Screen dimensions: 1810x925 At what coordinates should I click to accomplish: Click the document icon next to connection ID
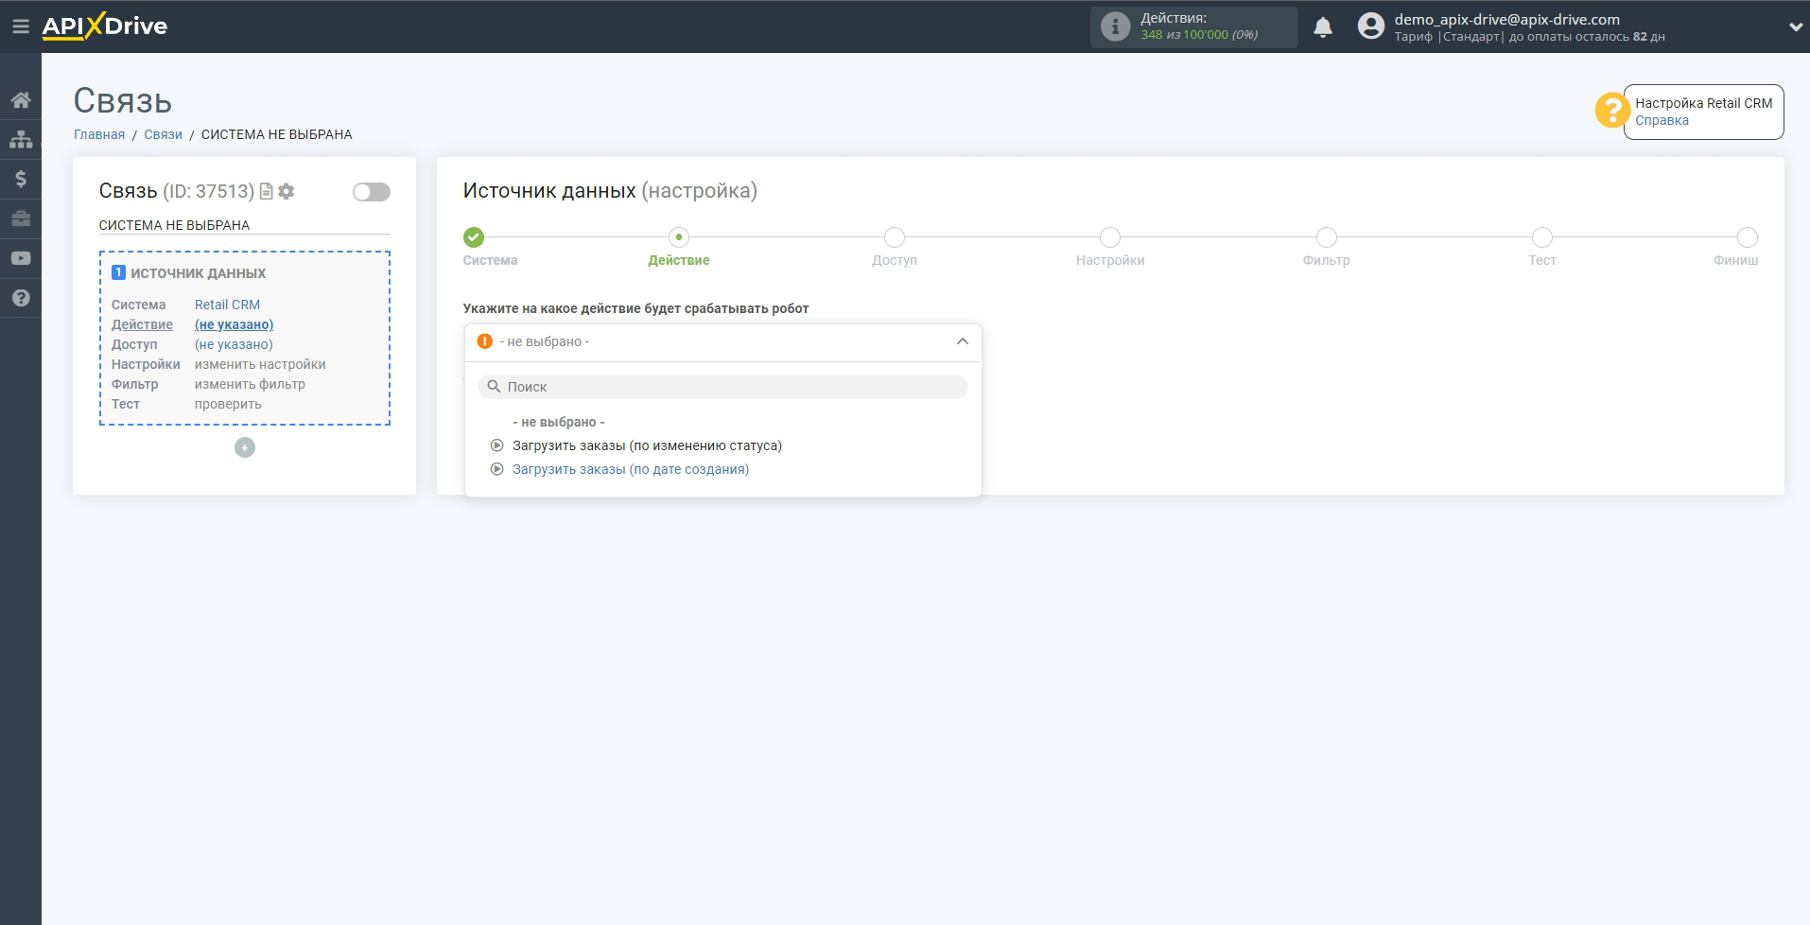(x=267, y=191)
